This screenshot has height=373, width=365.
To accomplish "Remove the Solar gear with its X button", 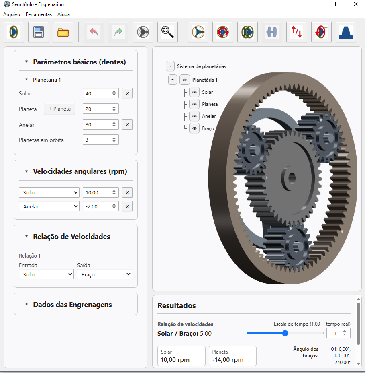I will tap(127, 93).
